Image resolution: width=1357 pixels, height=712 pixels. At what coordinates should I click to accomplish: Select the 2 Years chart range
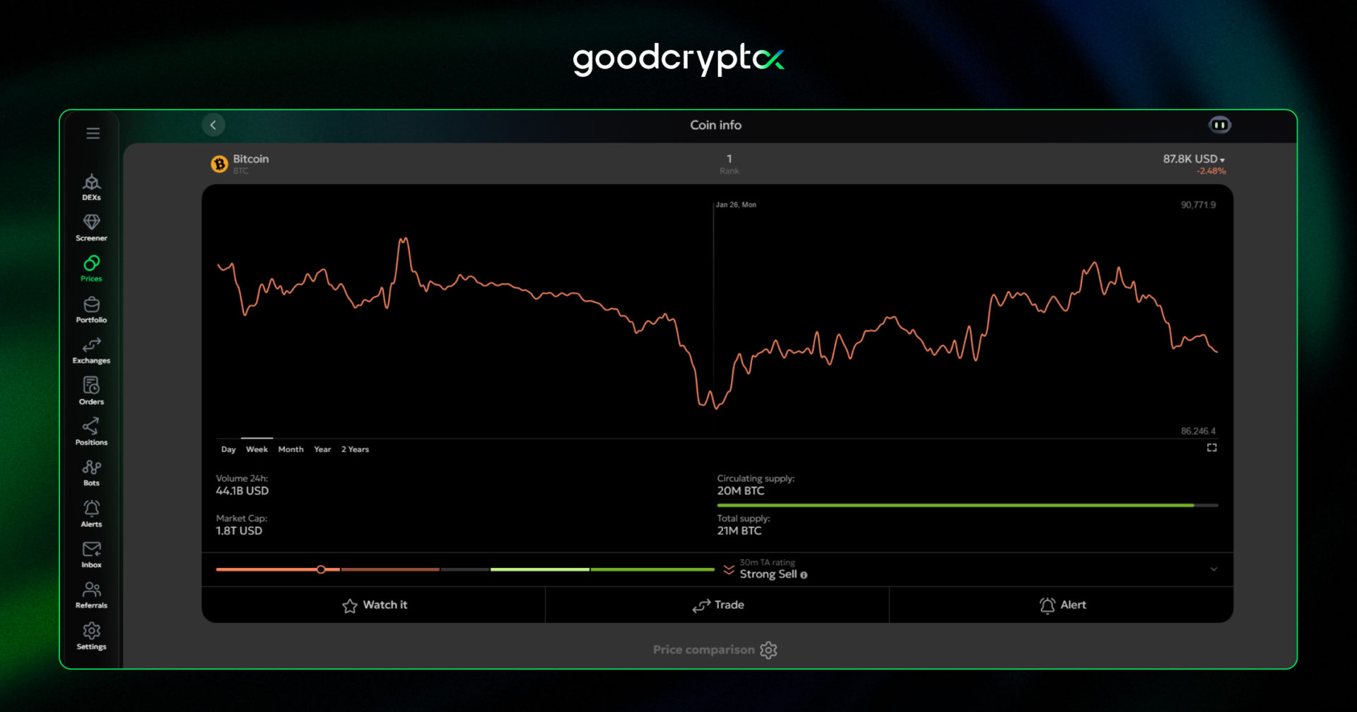point(355,449)
